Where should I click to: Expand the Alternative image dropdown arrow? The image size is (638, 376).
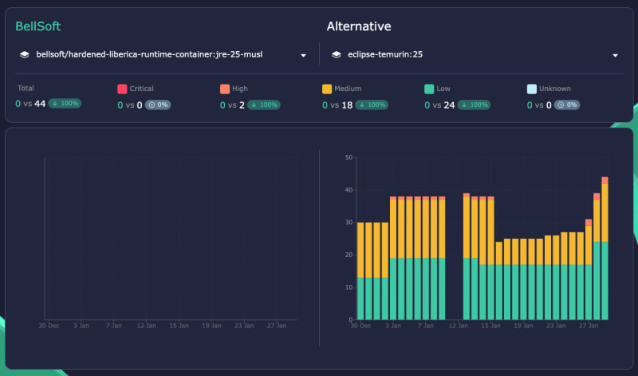coord(615,56)
